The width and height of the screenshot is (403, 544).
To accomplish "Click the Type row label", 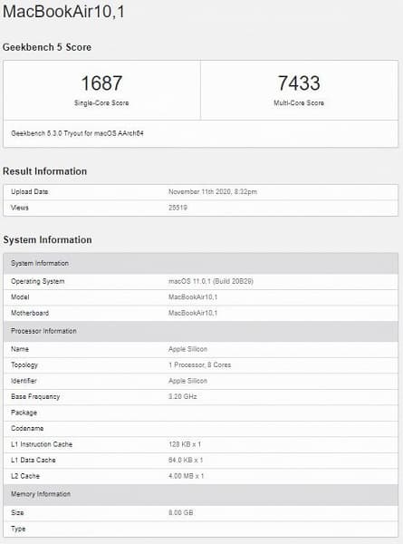I will point(18,529).
